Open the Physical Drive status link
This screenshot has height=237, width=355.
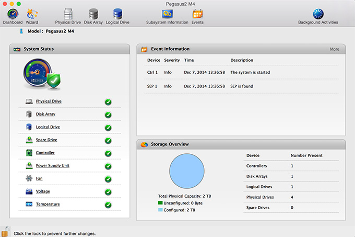coord(49,101)
